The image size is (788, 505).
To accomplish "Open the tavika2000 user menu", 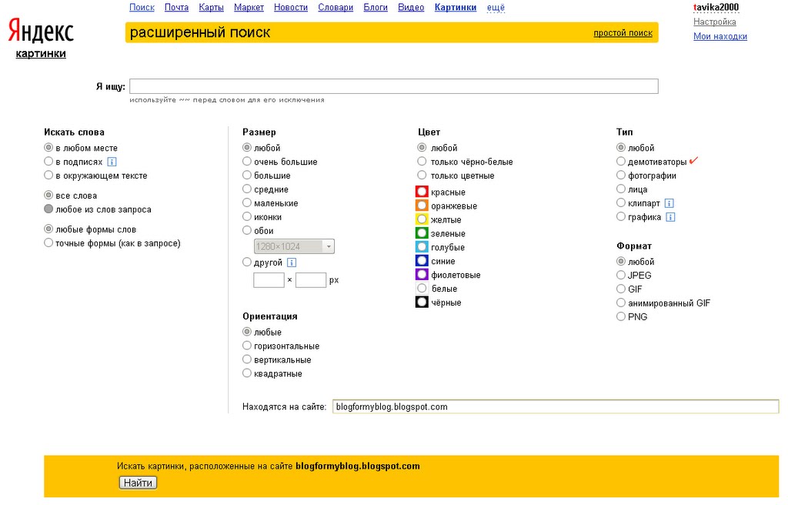I will pyautogui.click(x=716, y=8).
